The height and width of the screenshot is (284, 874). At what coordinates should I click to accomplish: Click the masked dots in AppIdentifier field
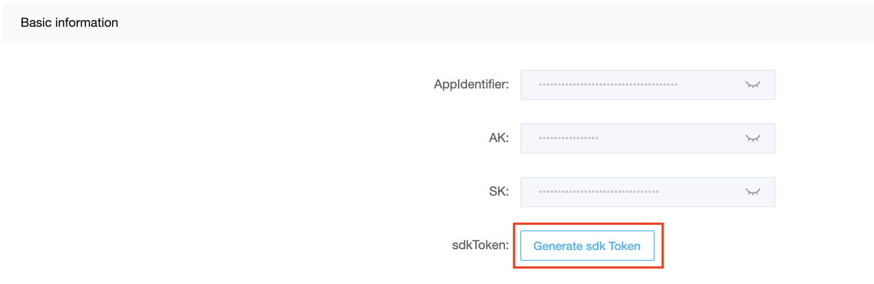(608, 84)
